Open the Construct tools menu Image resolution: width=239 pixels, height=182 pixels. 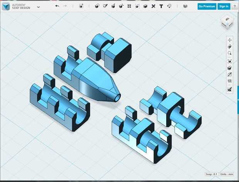(113, 6)
